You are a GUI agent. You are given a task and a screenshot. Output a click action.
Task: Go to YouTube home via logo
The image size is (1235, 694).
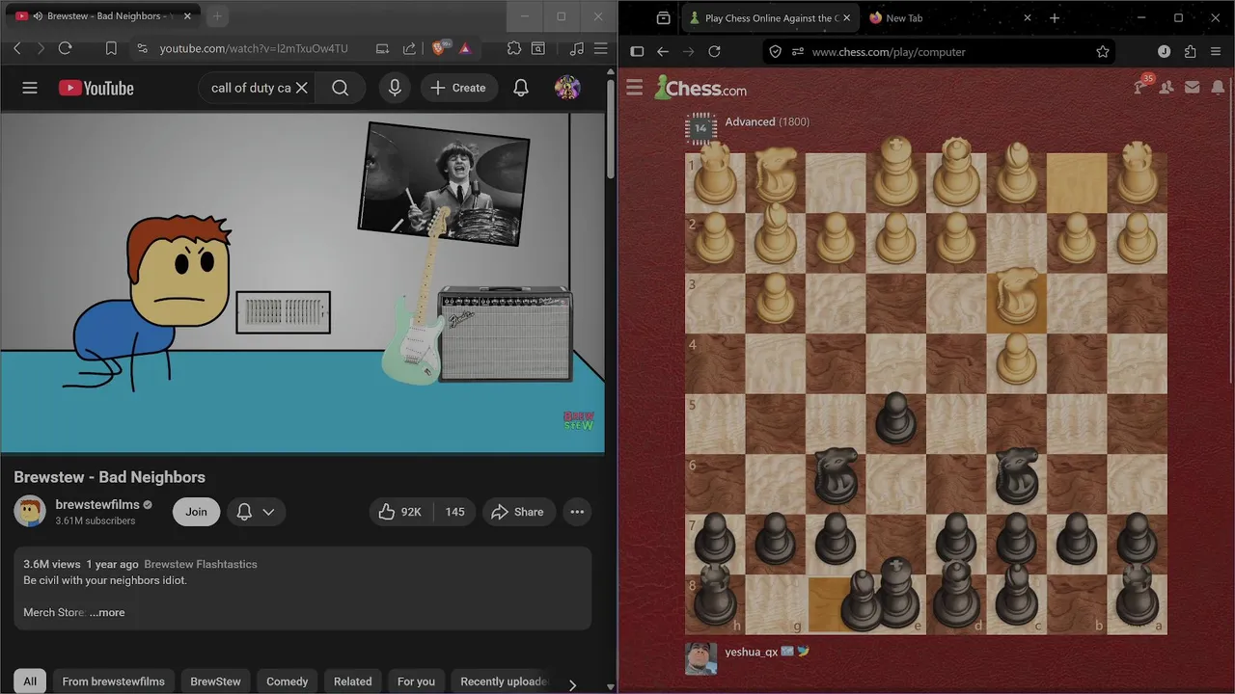(x=96, y=88)
